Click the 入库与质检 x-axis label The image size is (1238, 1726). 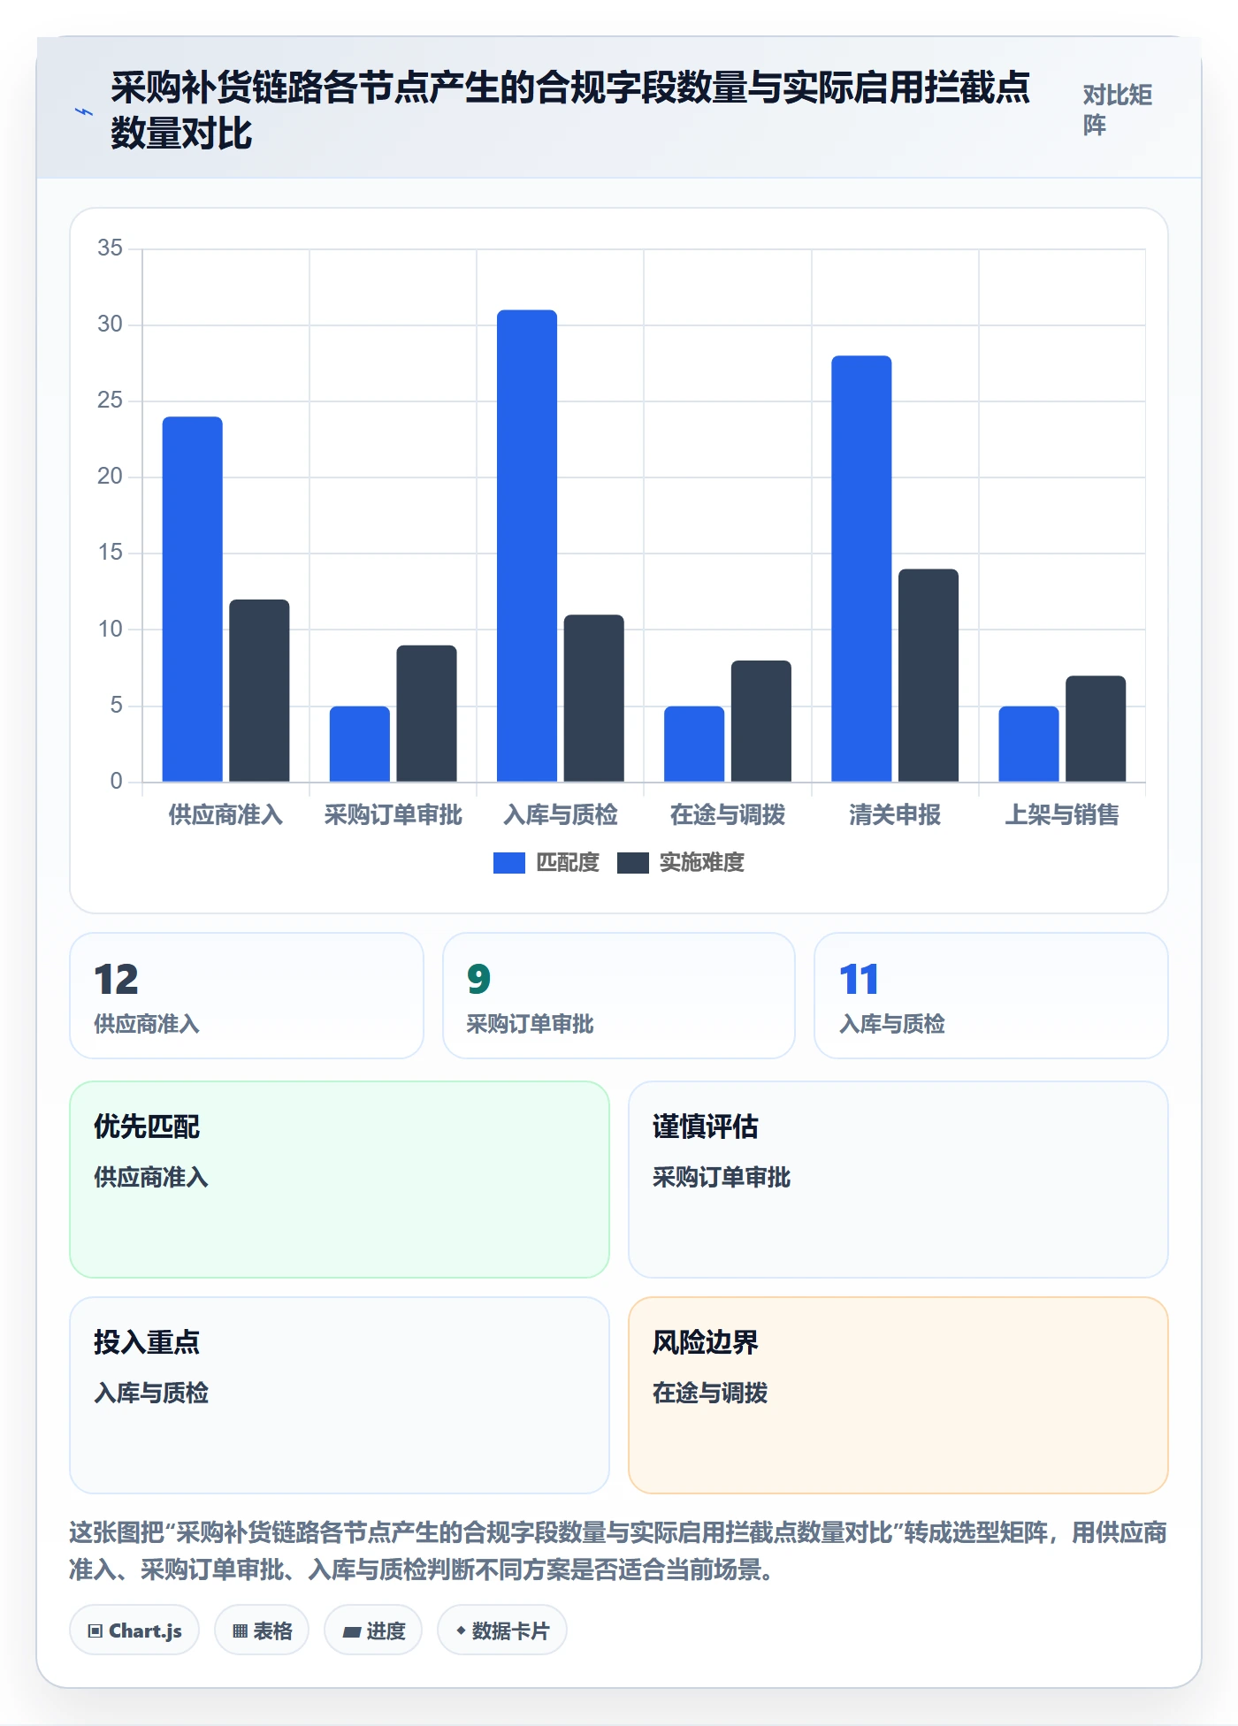[x=561, y=814]
